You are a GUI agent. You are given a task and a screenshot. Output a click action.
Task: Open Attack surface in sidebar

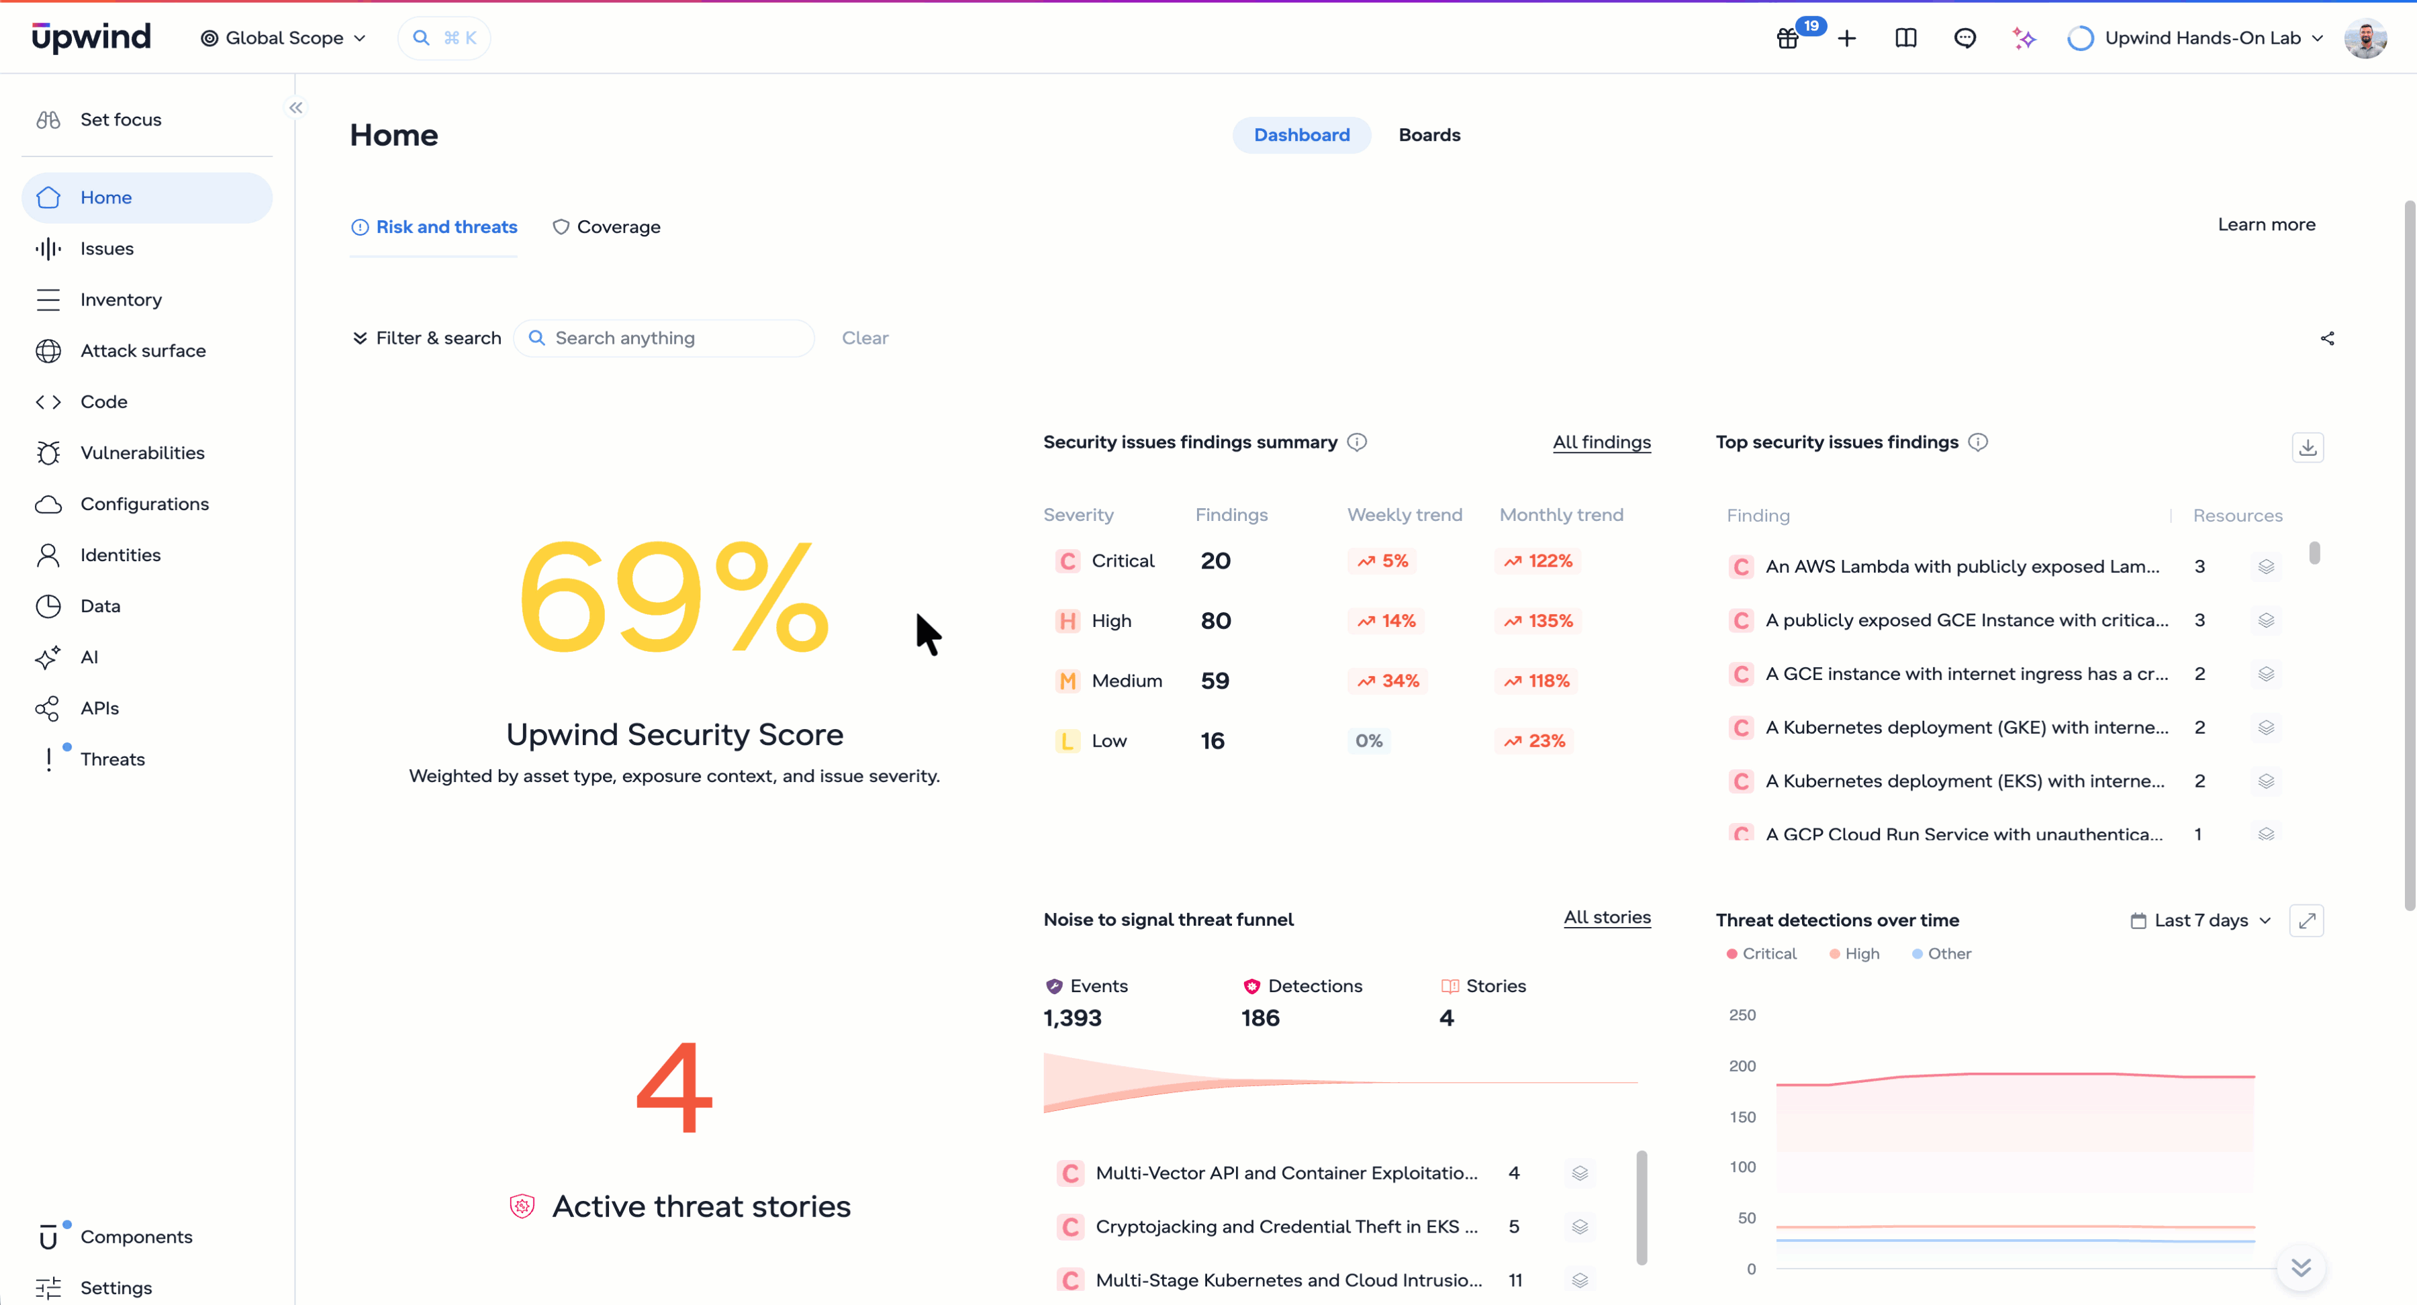coord(147,351)
